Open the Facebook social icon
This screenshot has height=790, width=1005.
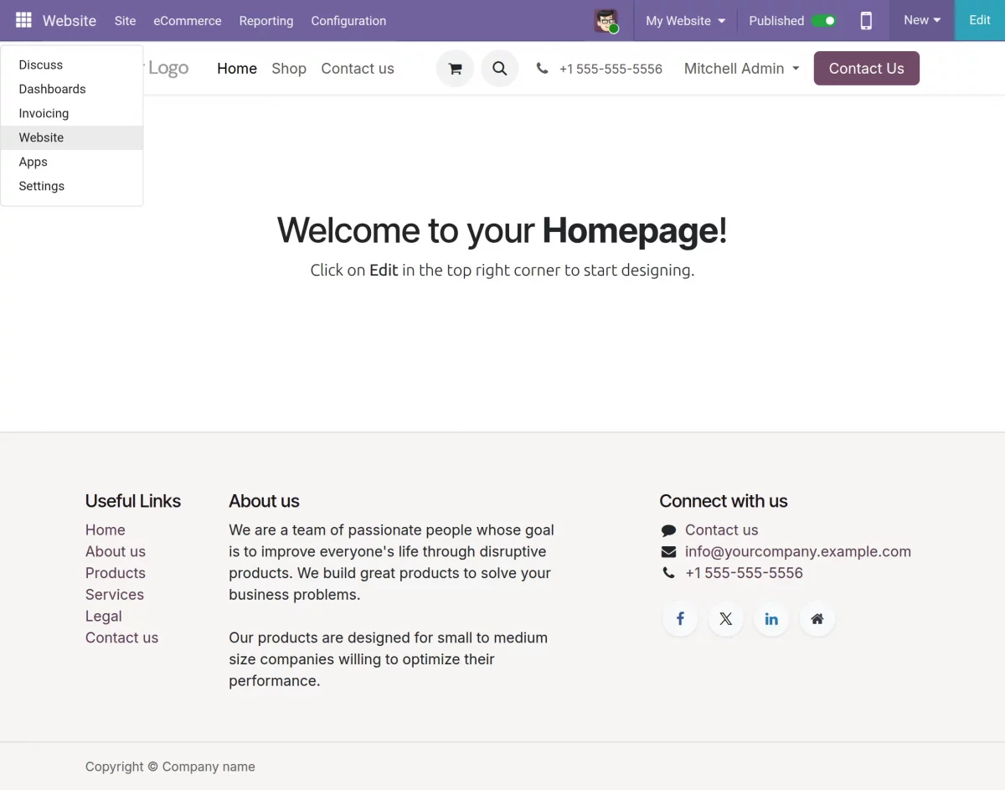coord(680,619)
